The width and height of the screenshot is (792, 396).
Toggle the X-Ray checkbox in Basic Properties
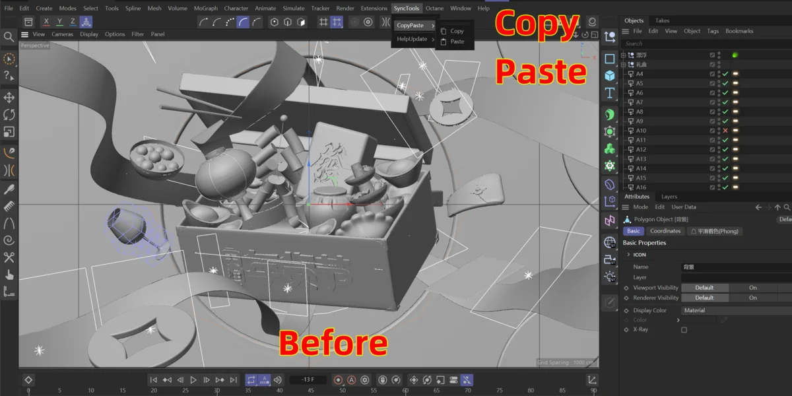pos(684,329)
